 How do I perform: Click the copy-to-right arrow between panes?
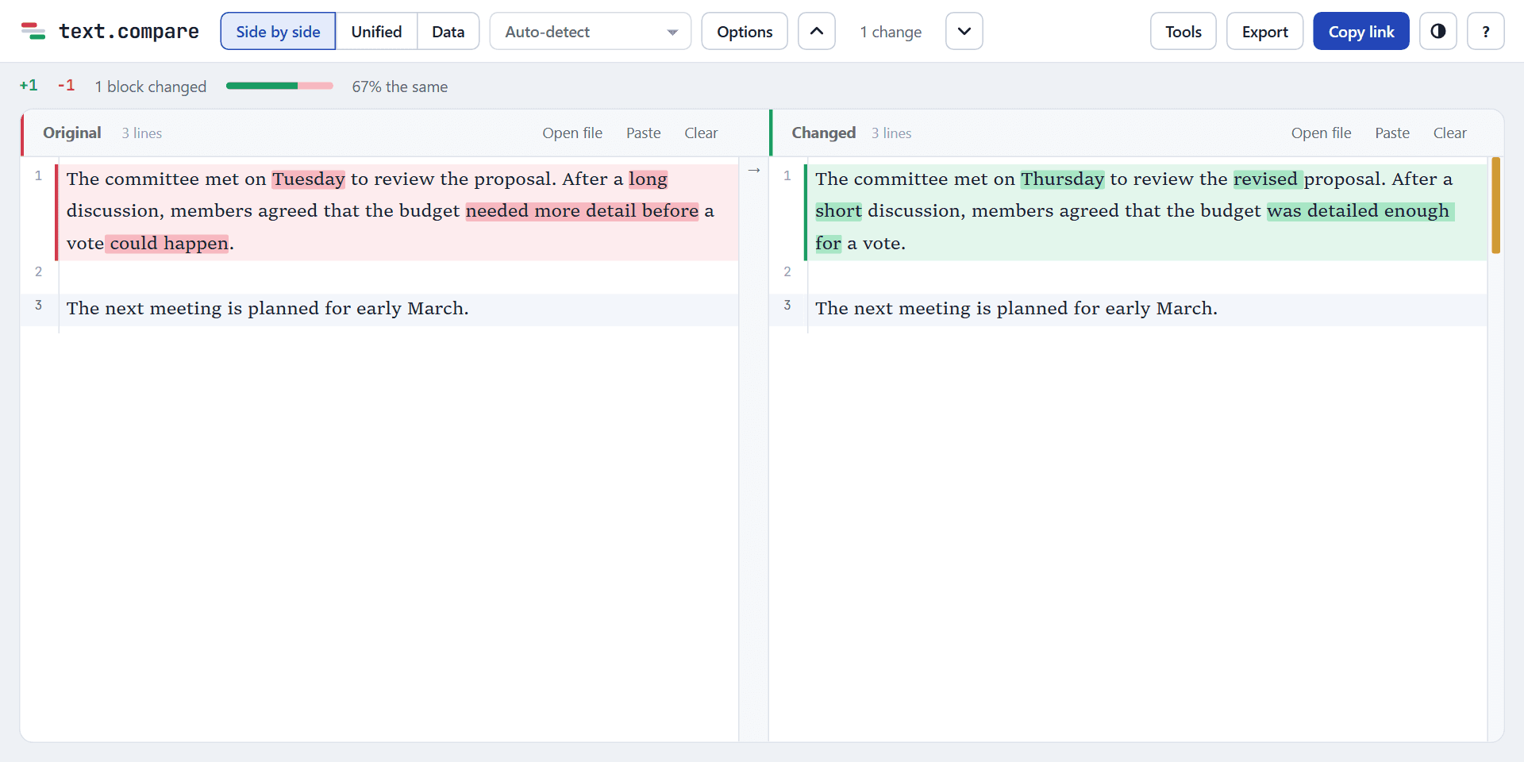[x=754, y=171]
